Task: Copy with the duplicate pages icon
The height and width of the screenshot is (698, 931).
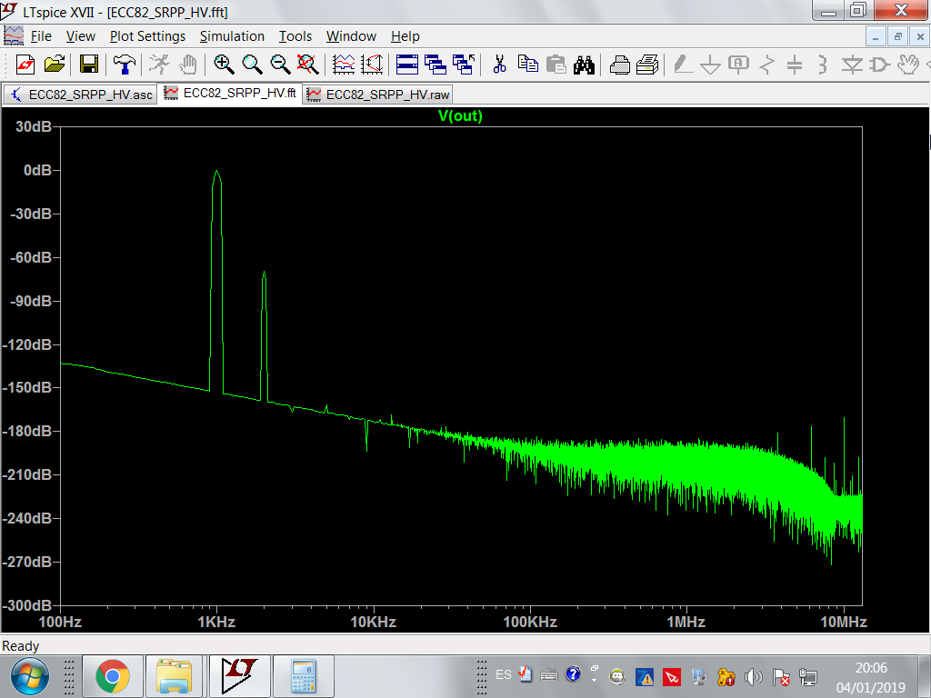Action: click(528, 65)
